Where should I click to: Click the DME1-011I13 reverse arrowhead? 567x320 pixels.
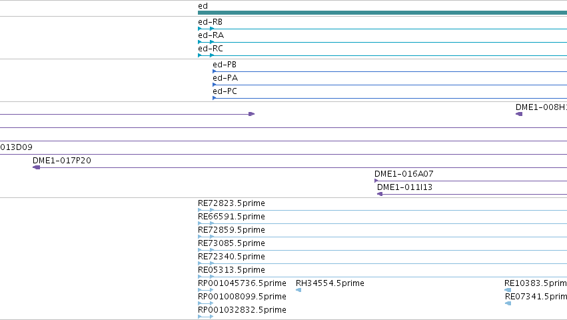pyautogui.click(x=380, y=194)
